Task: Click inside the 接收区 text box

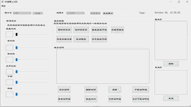Action: (171, 40)
